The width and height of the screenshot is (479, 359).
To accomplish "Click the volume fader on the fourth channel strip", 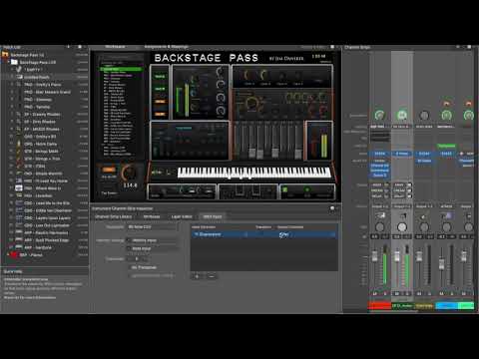I will (x=442, y=263).
